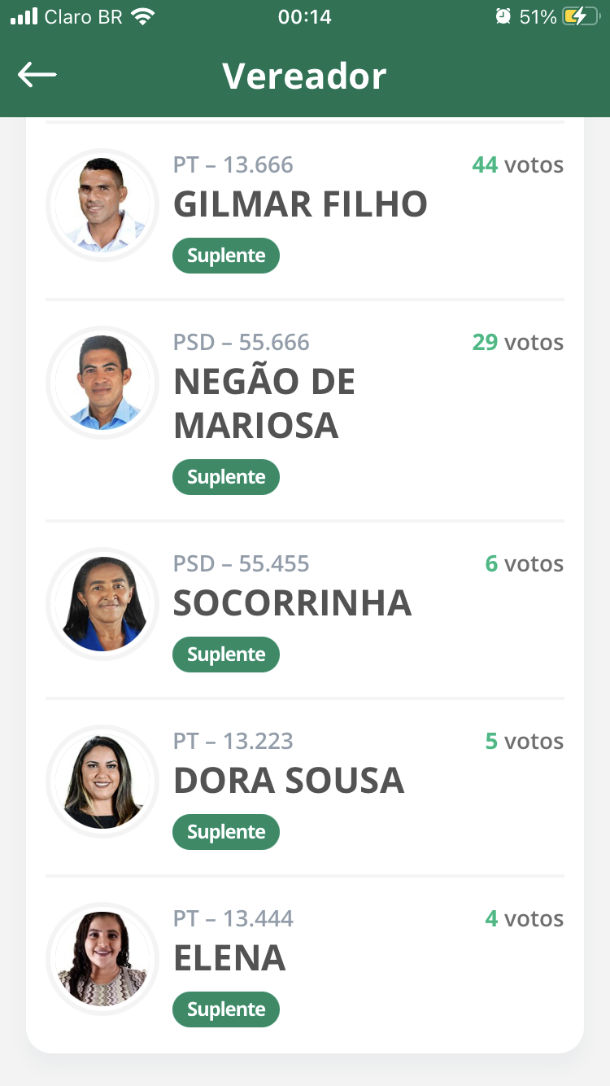Tap the 44 votos count
The height and width of the screenshot is (1086, 610).
(517, 165)
